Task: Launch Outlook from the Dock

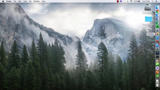Action: (x=157, y=15)
